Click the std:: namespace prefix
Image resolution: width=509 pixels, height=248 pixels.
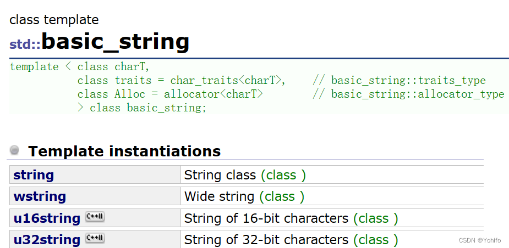pyautogui.click(x=25, y=44)
